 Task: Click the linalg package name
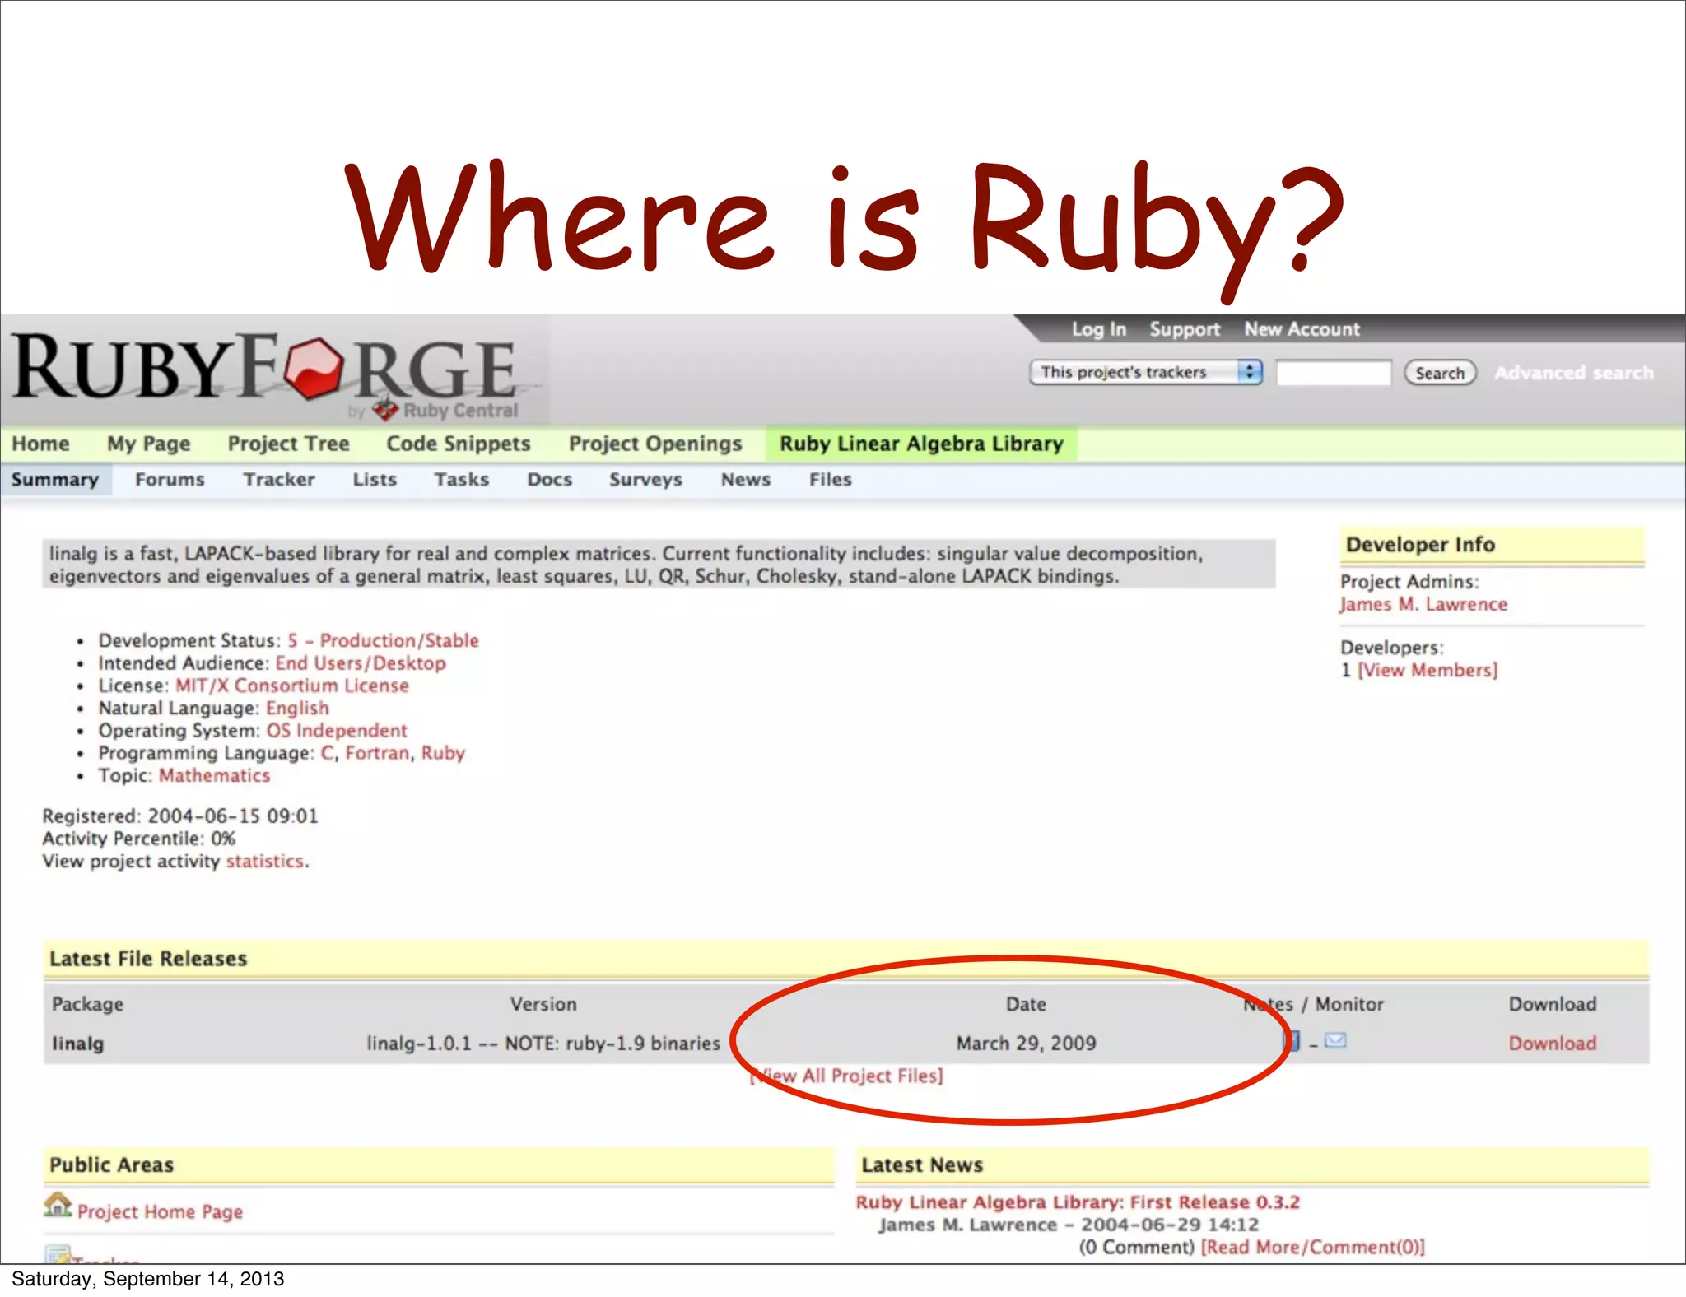click(78, 1044)
